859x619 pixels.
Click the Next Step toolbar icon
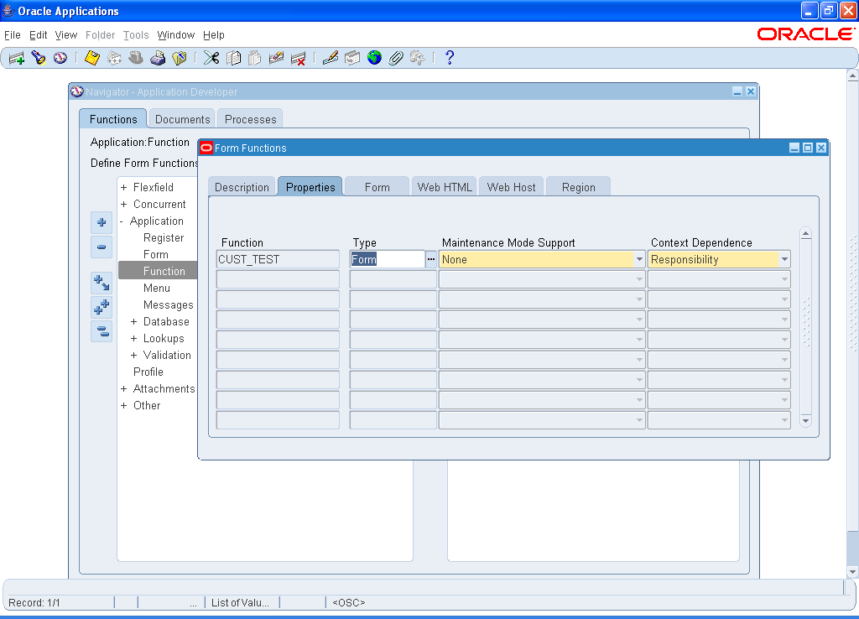point(114,58)
